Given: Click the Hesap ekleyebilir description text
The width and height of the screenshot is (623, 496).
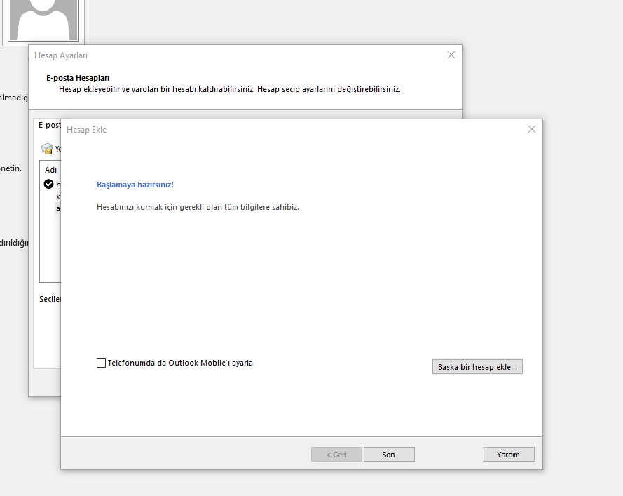Looking at the screenshot, I should (229, 90).
